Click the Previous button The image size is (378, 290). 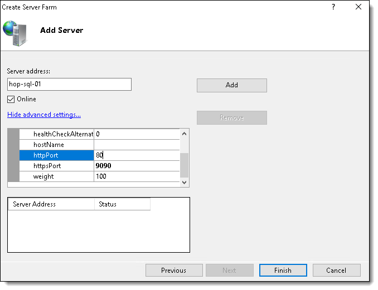click(174, 271)
